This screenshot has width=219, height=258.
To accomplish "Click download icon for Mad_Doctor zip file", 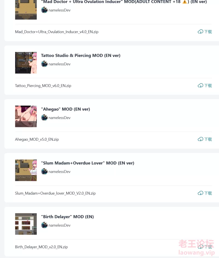I will tap(200, 32).
